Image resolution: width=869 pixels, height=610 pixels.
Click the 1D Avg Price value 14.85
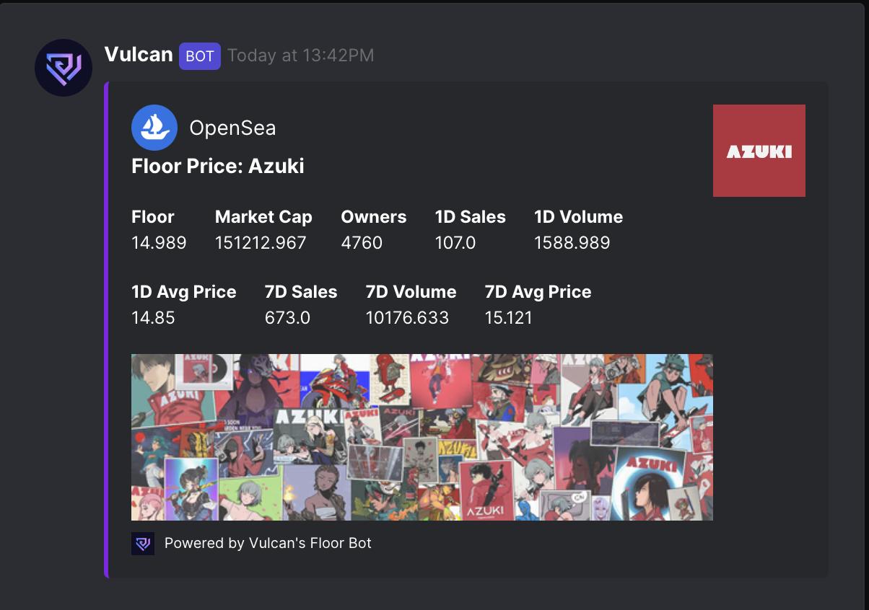[x=153, y=317]
